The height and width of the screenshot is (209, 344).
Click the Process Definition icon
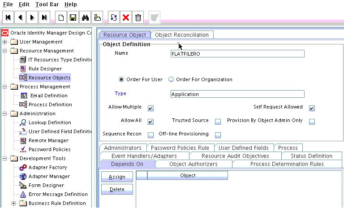click(x=23, y=104)
